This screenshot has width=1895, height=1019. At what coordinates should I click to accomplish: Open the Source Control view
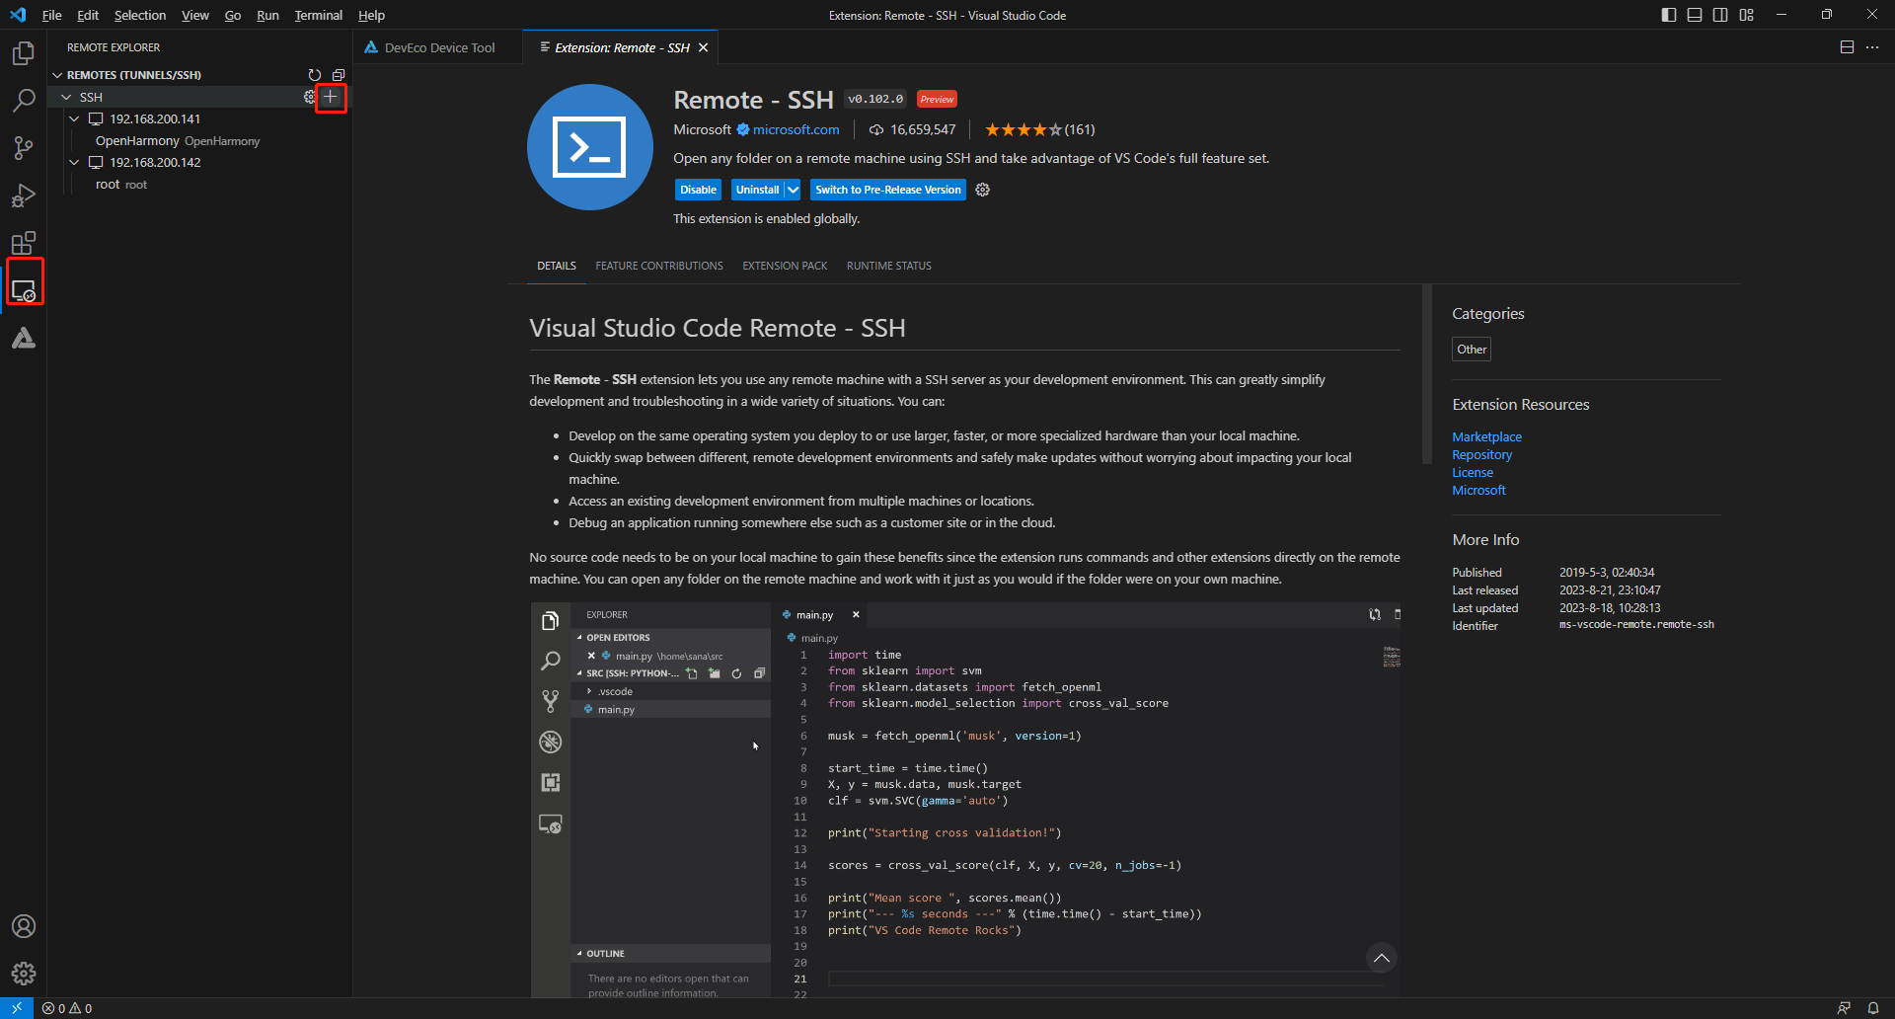coord(24,148)
